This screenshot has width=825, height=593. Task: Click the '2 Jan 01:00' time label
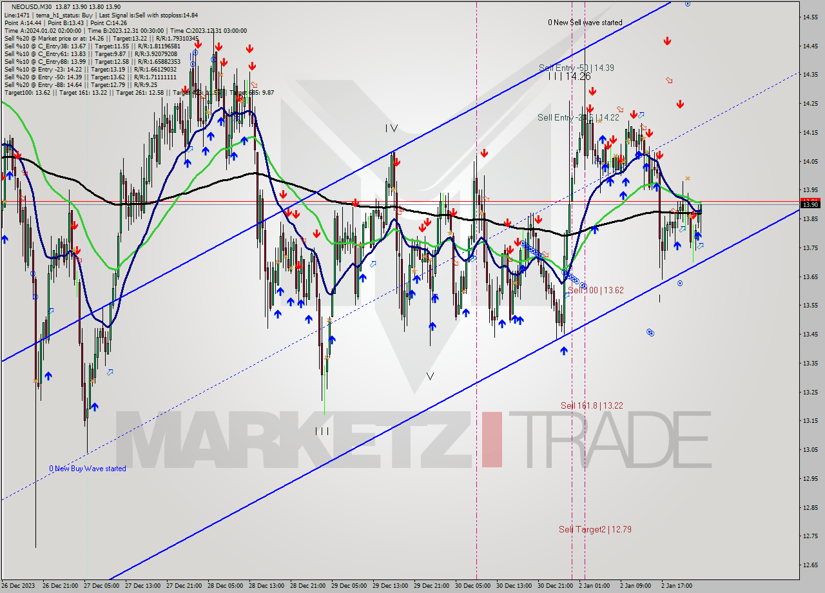click(x=594, y=586)
